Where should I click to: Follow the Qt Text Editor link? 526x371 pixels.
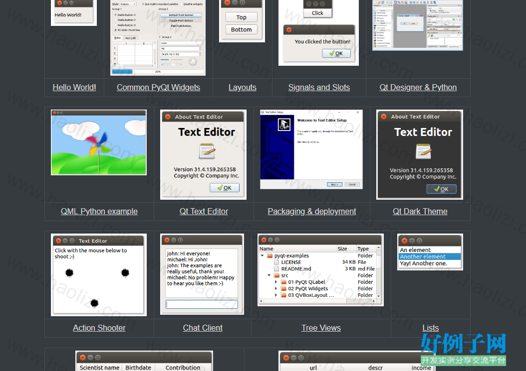pos(204,211)
